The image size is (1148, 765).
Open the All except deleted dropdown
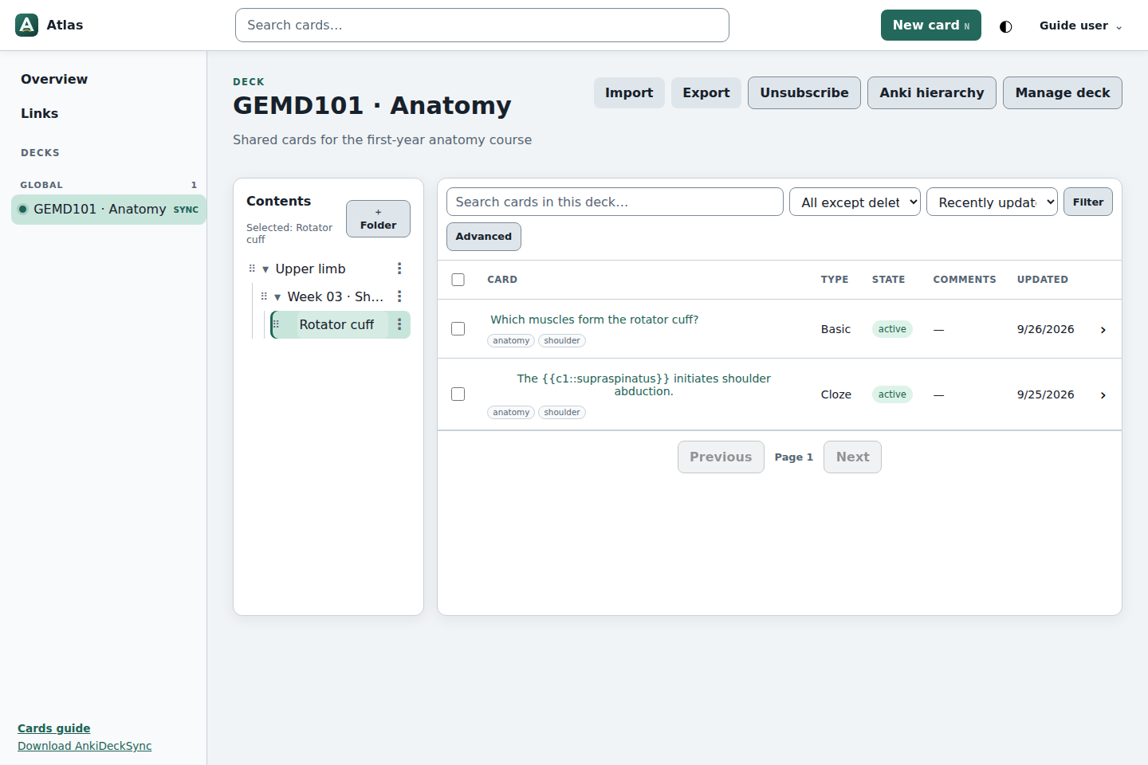click(855, 202)
